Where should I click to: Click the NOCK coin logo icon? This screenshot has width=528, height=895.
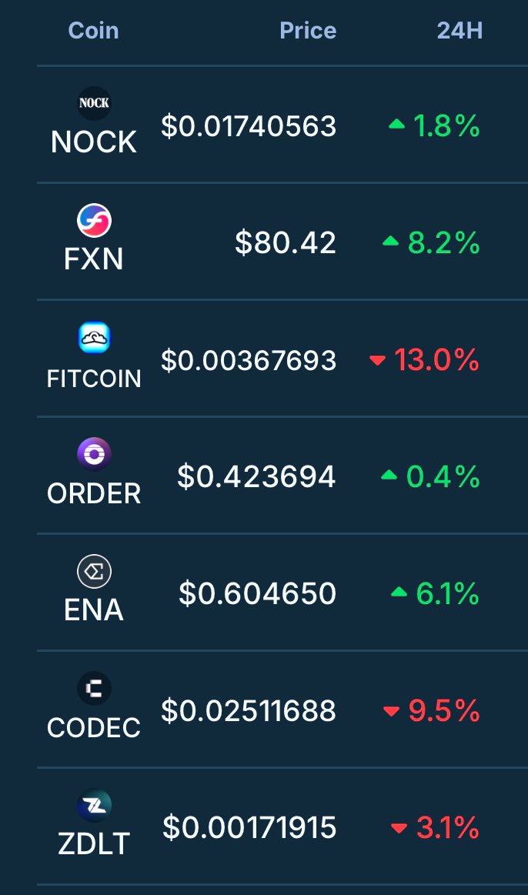pyautogui.click(x=94, y=104)
